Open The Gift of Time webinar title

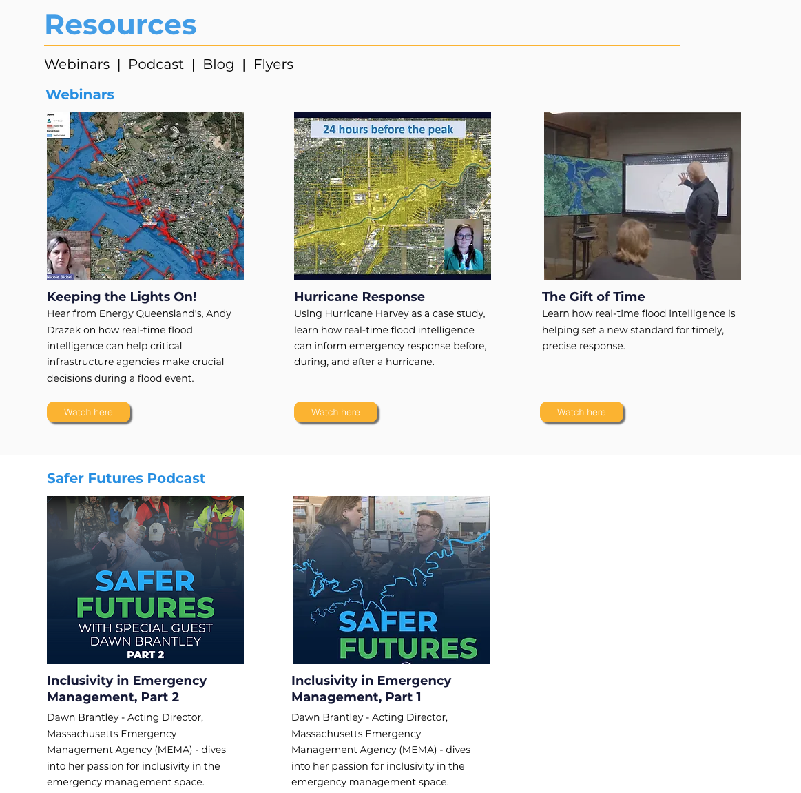click(x=593, y=296)
